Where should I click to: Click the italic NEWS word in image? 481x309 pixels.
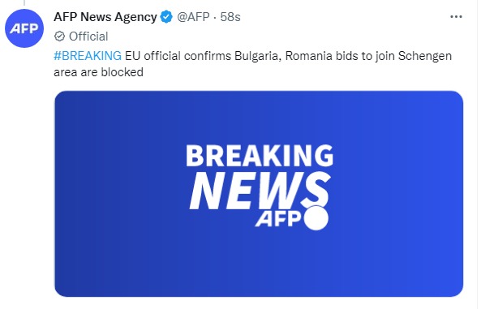pyautogui.click(x=260, y=191)
